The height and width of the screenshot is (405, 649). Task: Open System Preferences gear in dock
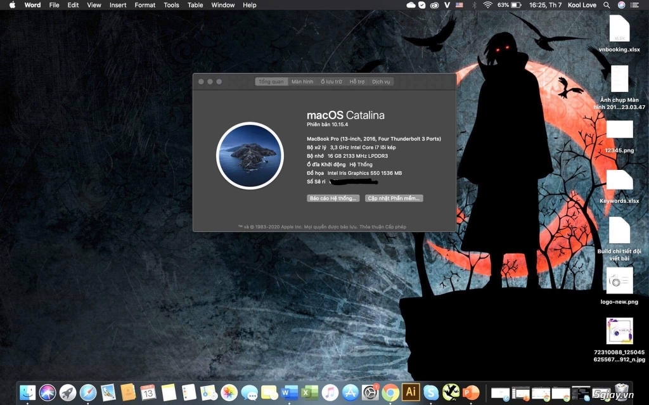pyautogui.click(x=370, y=392)
